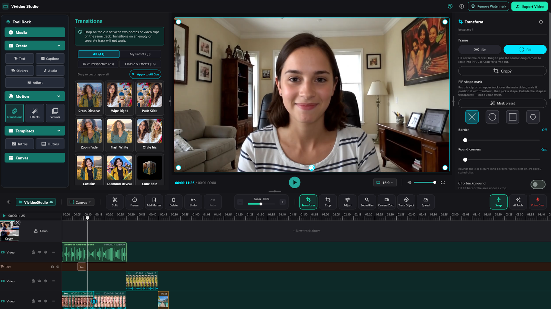Select the circle PiP shape mask

[492, 117]
